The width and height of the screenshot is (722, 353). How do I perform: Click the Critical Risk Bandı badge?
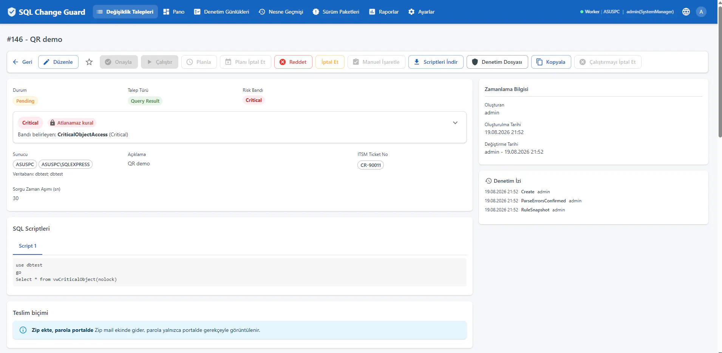point(254,100)
